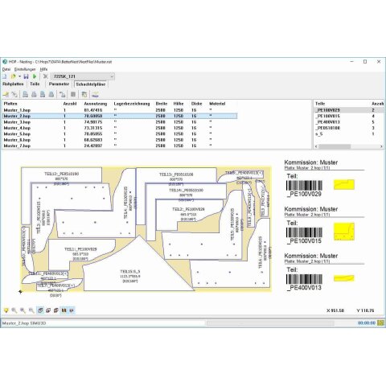
Task: Switch to the Parameter tab
Action: (59, 84)
